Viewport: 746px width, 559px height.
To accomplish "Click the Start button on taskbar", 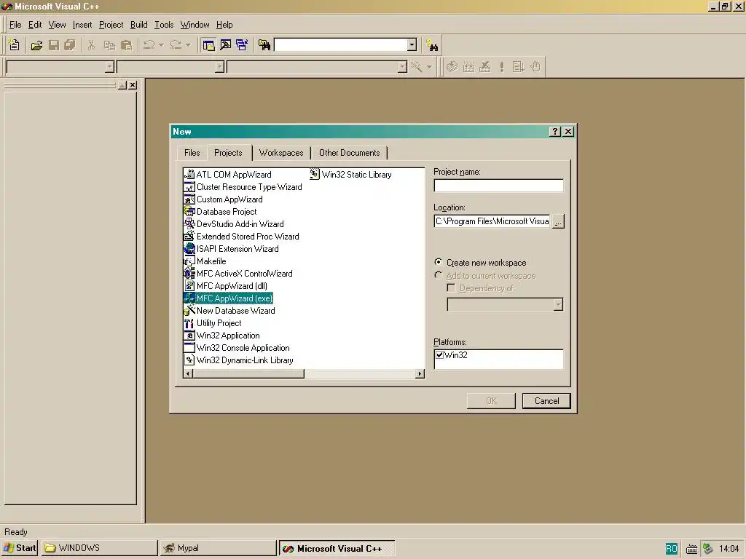I will [x=20, y=548].
